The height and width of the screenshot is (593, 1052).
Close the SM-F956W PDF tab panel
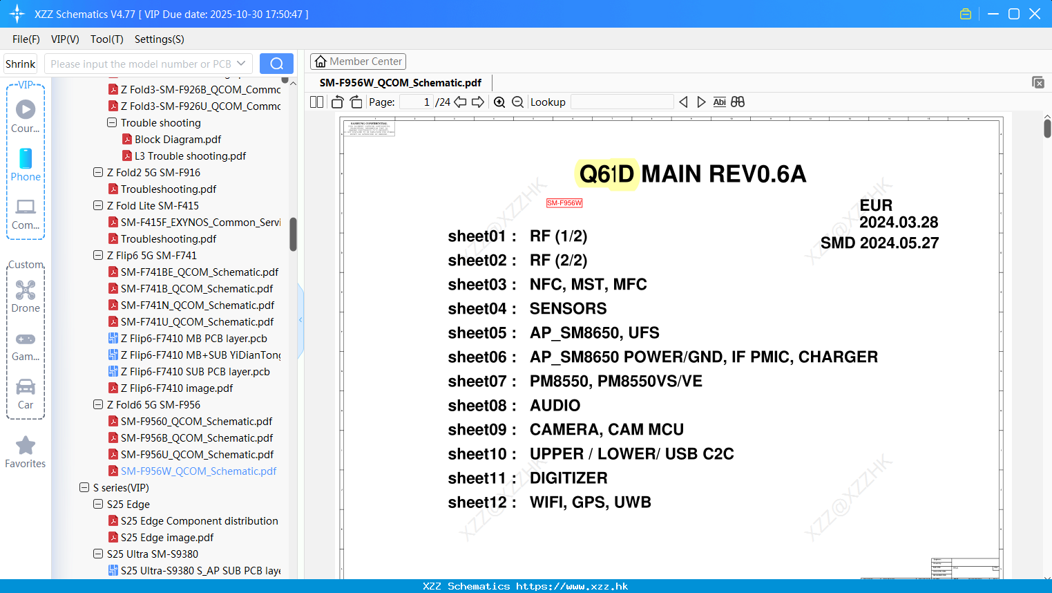point(1038,82)
